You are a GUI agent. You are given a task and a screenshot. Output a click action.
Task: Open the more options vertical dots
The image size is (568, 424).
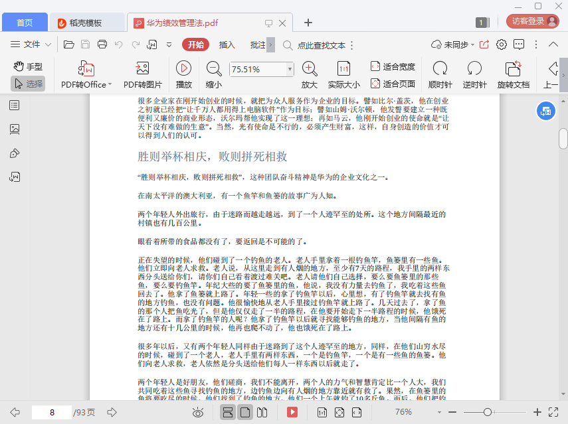[536, 44]
